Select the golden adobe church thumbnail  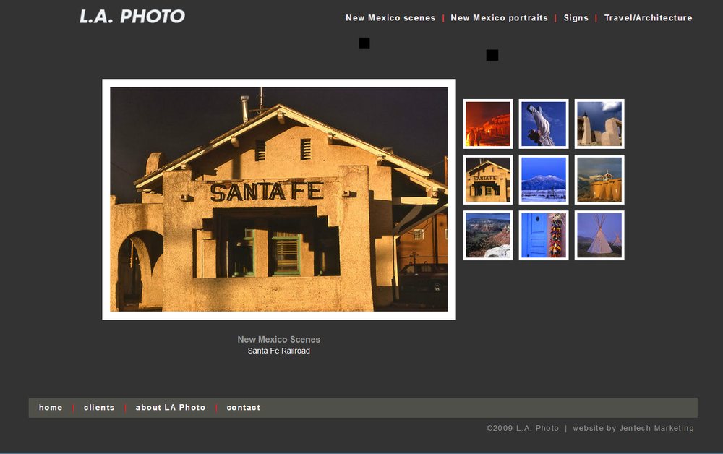[x=599, y=180]
